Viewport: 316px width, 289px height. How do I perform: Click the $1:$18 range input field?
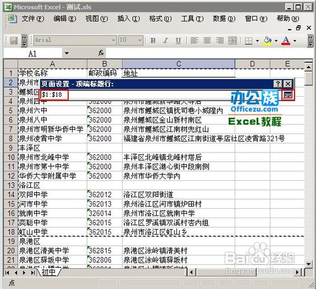pyautogui.click(x=161, y=94)
